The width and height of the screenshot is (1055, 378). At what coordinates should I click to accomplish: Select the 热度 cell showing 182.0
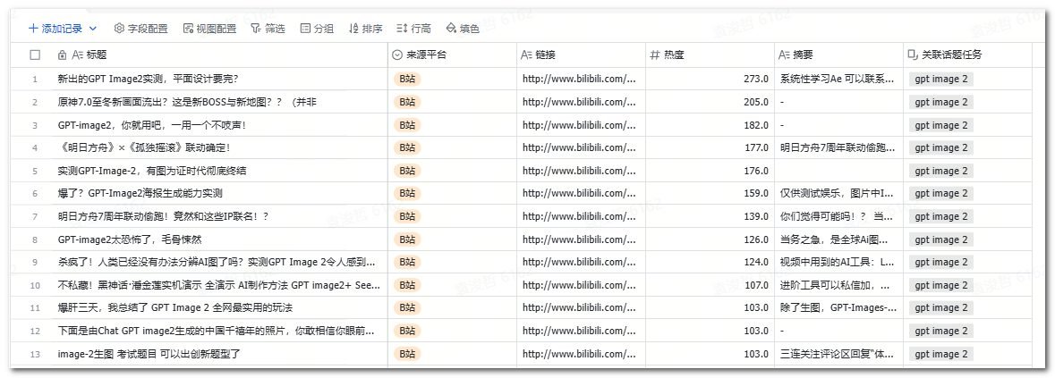710,125
